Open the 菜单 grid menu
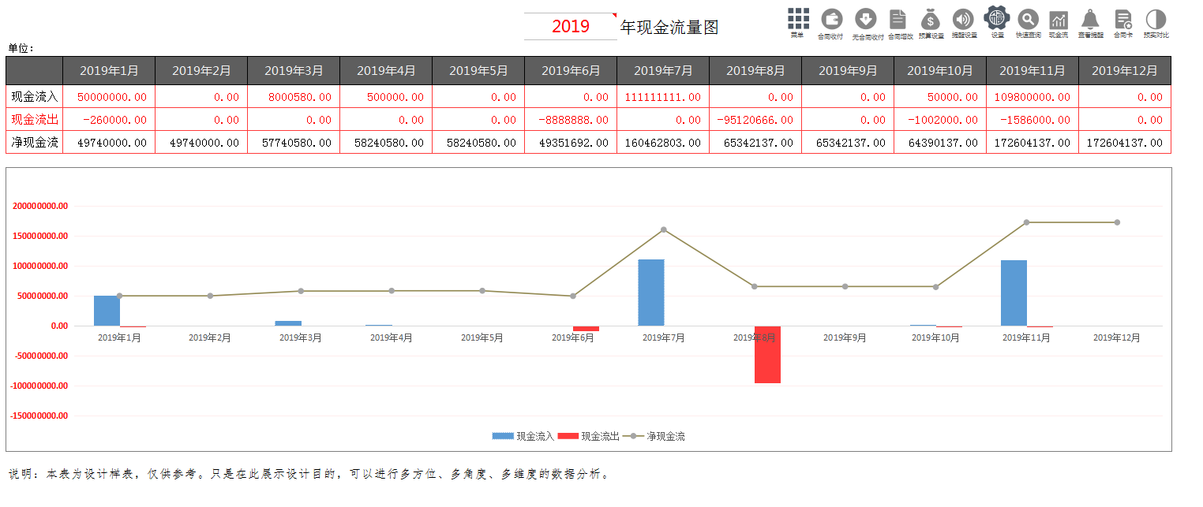The width and height of the screenshot is (1203, 507). click(x=798, y=17)
